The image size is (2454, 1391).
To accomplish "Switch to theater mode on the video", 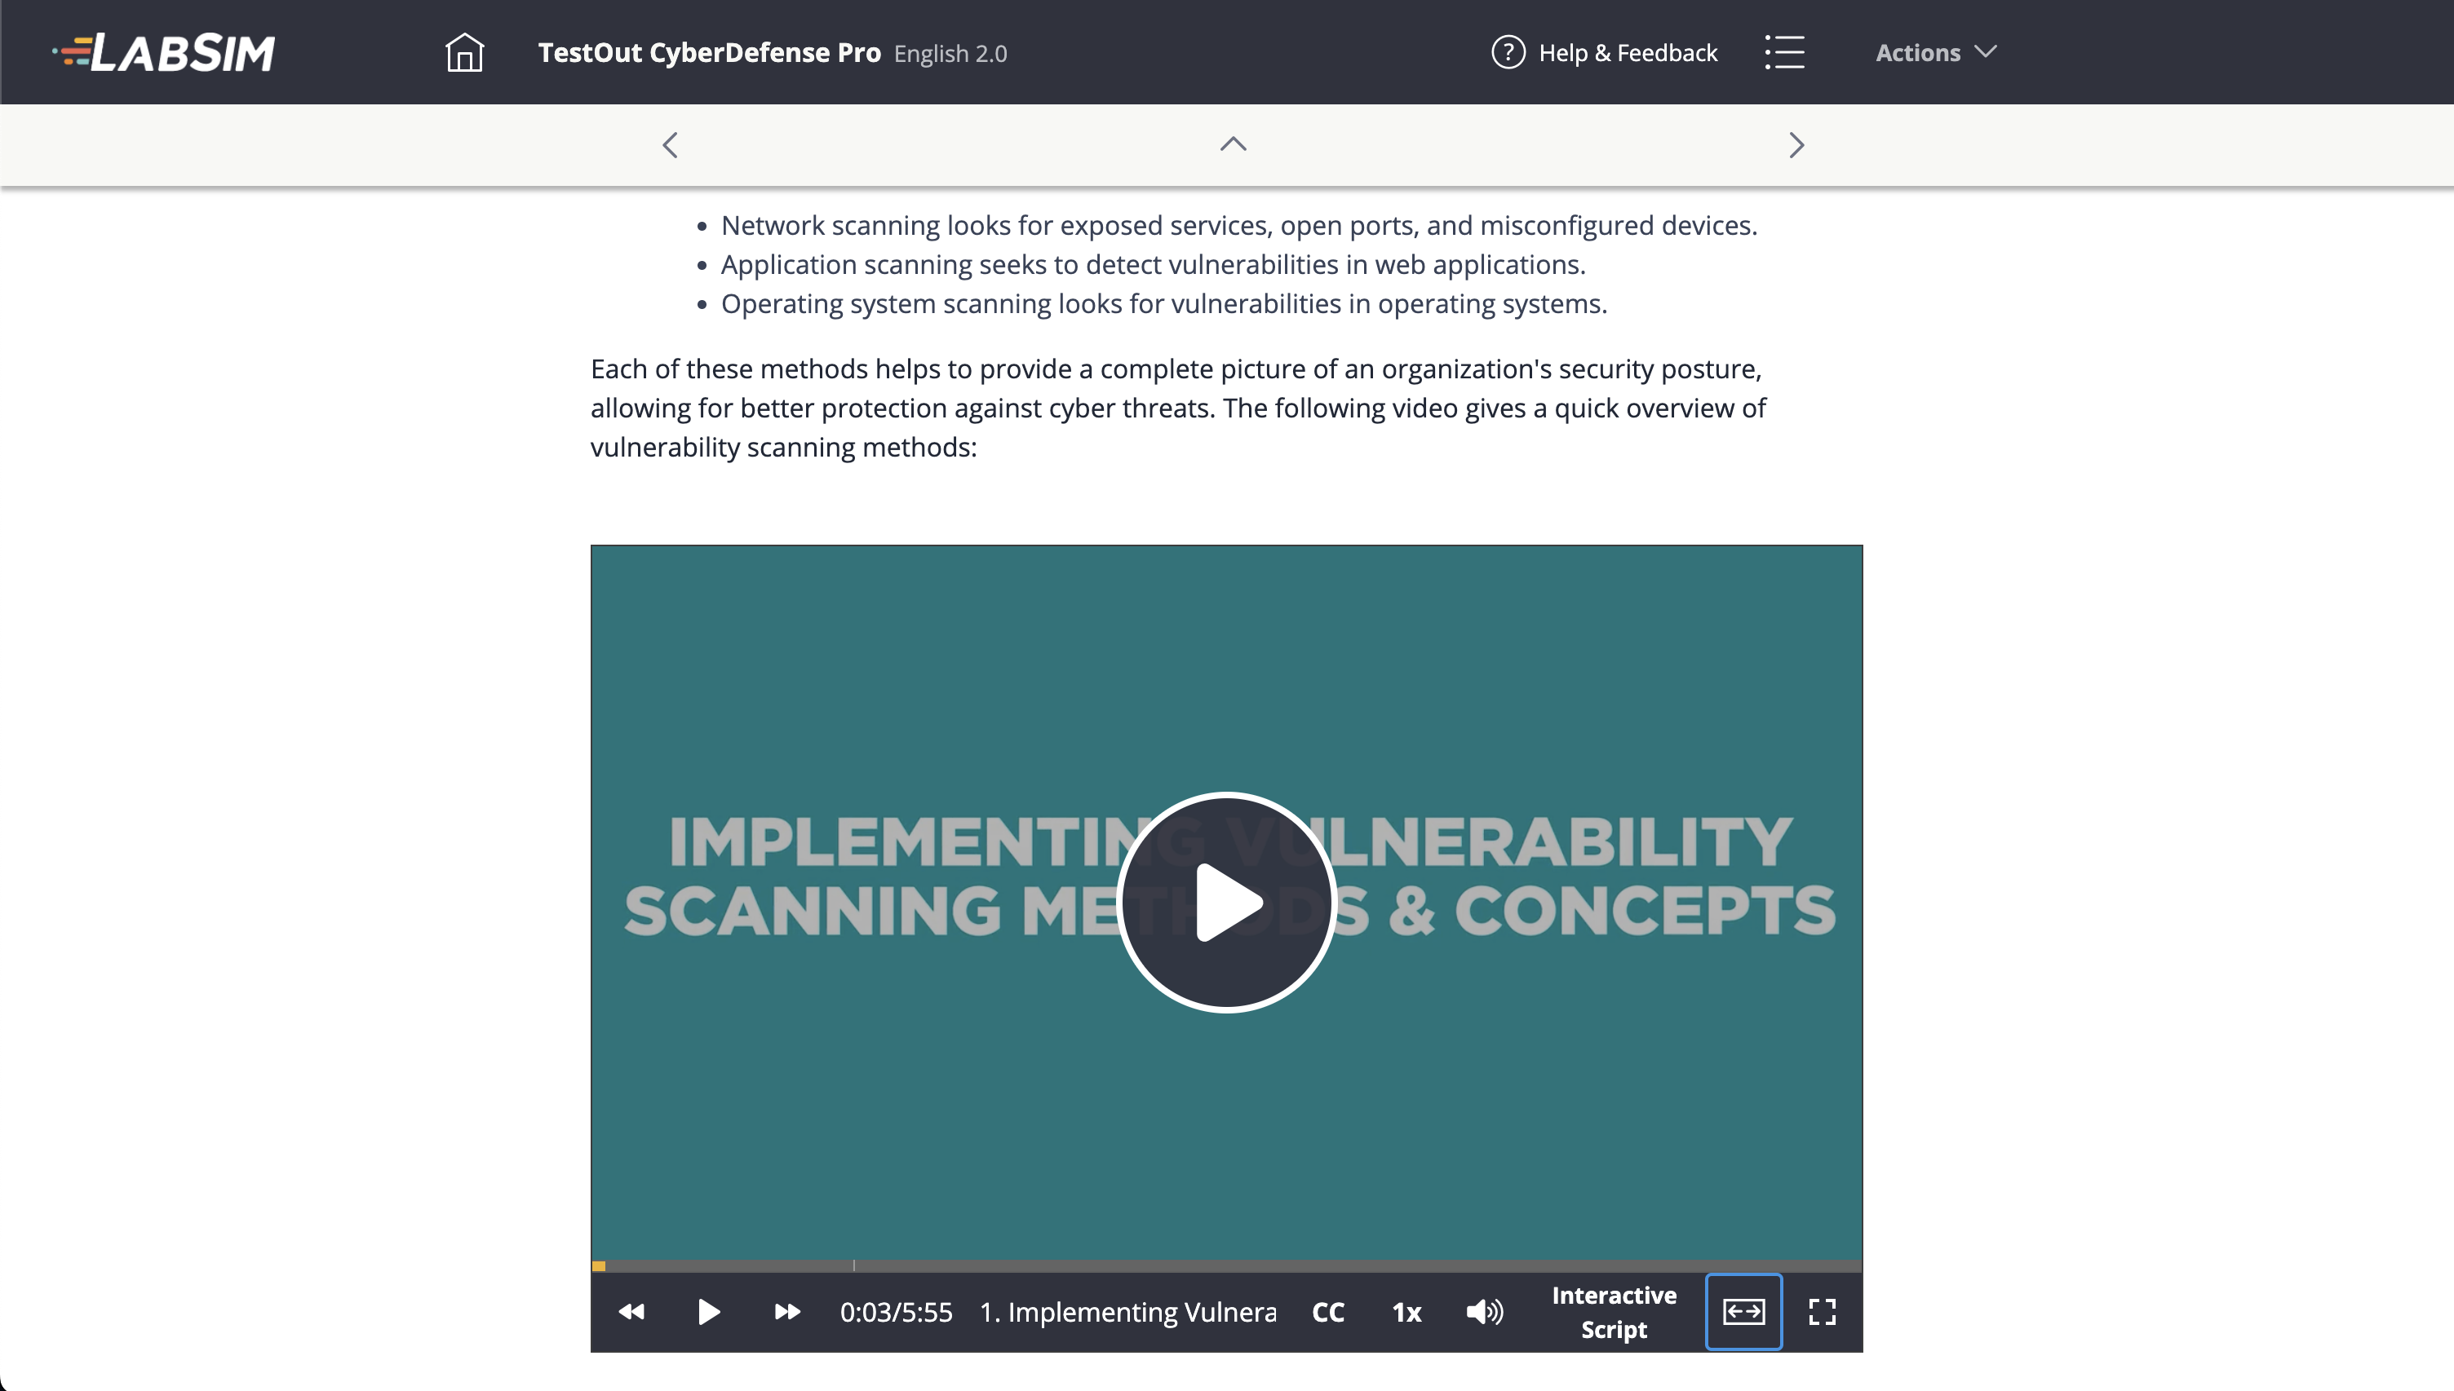I will [x=1743, y=1312].
